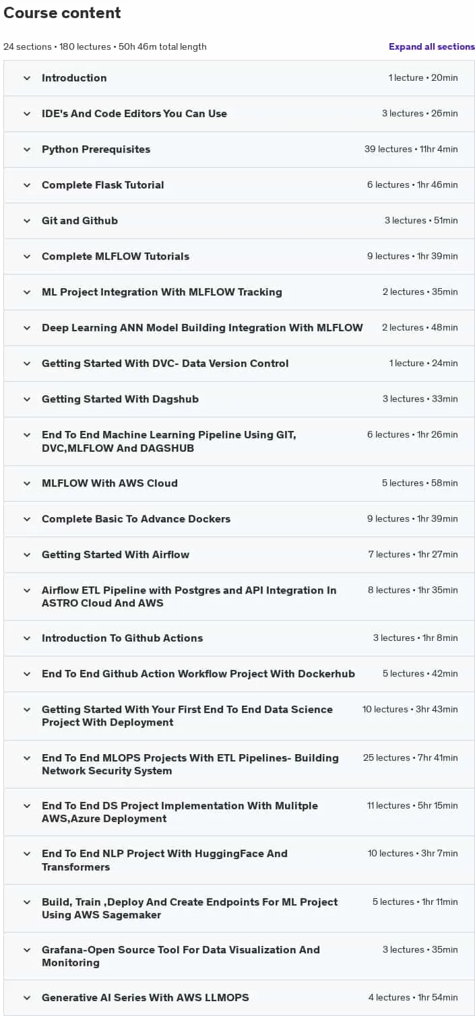
Task: Toggle the Git and Github section arrow
Action: [27, 221]
